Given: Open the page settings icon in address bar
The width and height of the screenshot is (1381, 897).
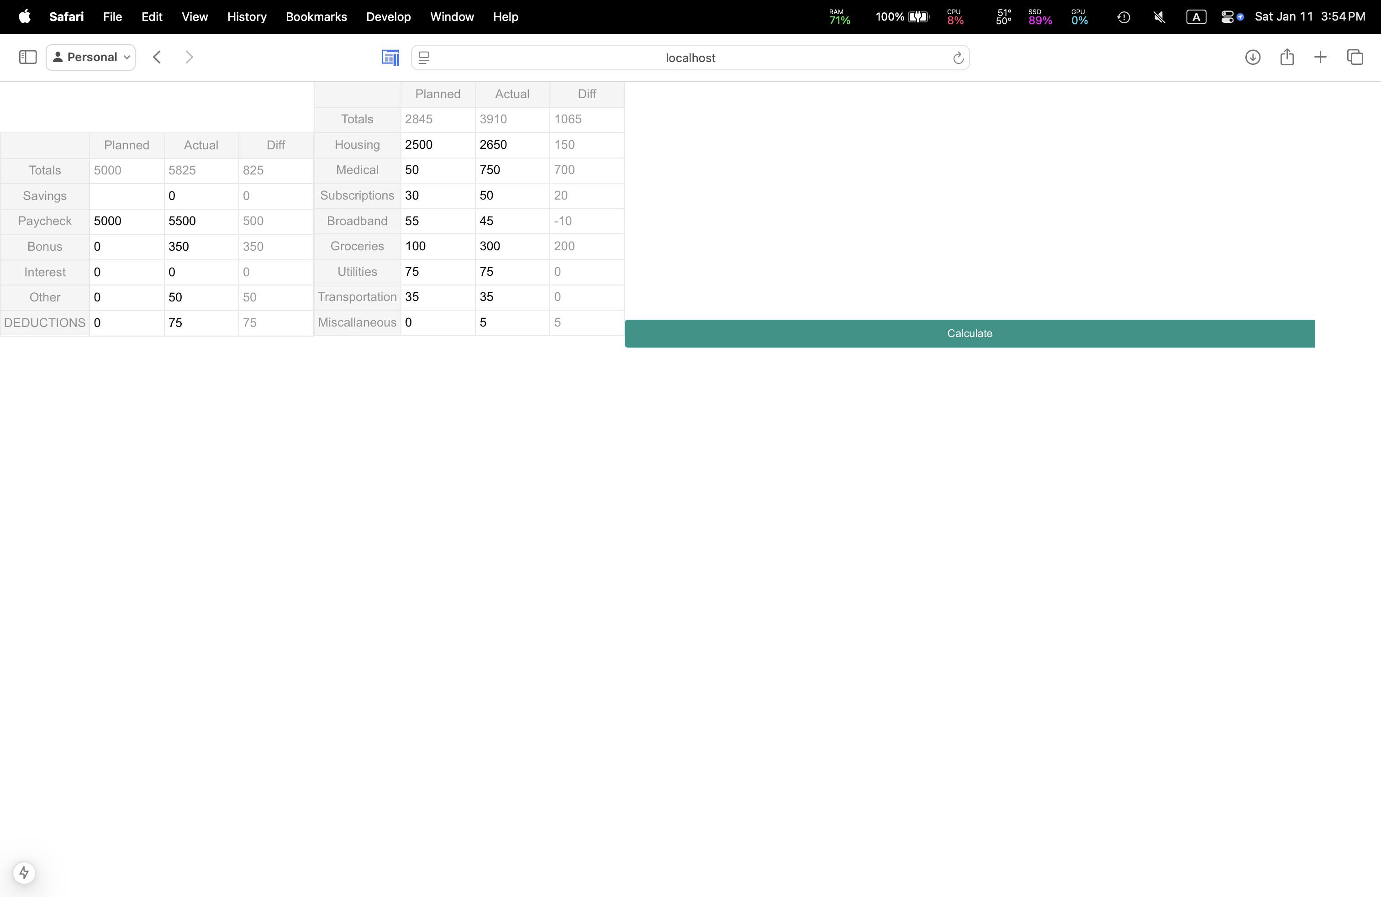Looking at the screenshot, I should point(424,58).
